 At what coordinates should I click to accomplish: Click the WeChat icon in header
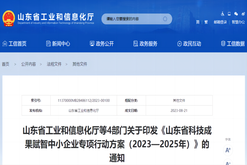pos(236,14)
